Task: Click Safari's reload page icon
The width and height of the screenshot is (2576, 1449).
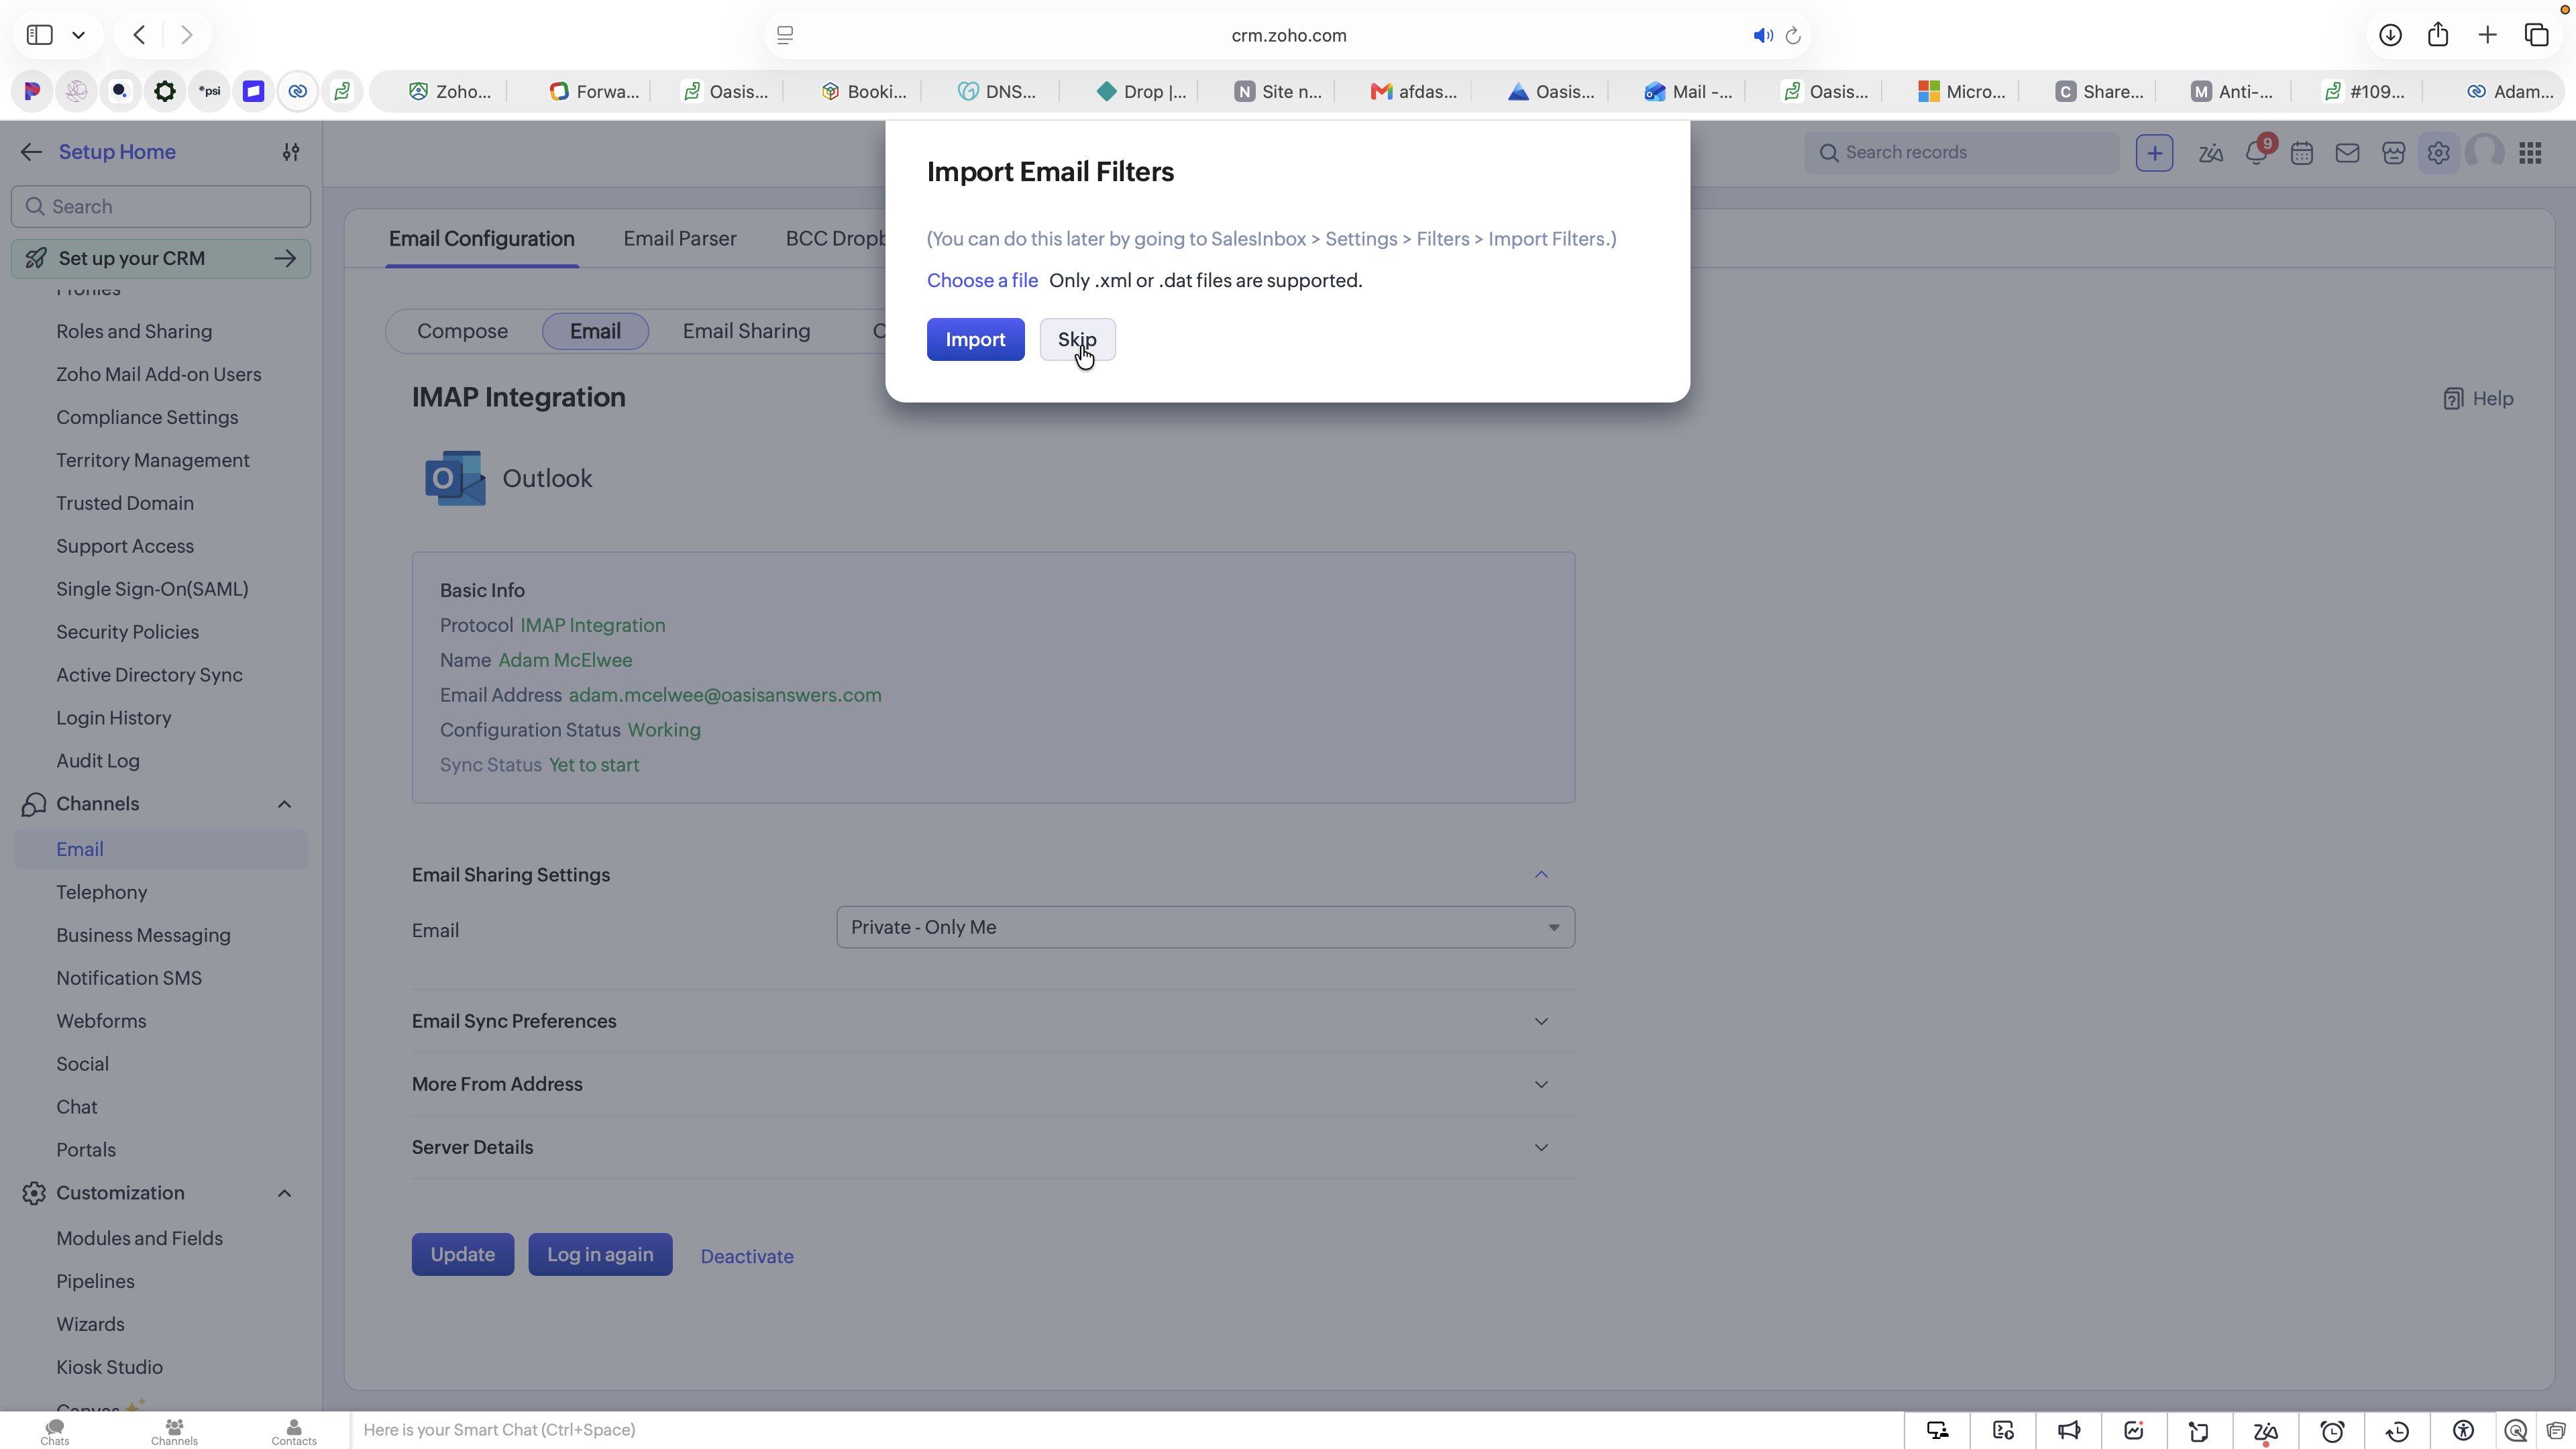Action: click(x=1793, y=35)
